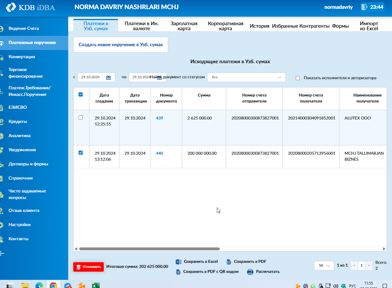Viewport: 392px width, 288px height.
Task: Check the box for document 439 row
Action: coord(80,117)
